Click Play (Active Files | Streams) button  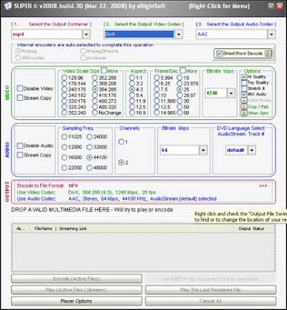[77, 290]
